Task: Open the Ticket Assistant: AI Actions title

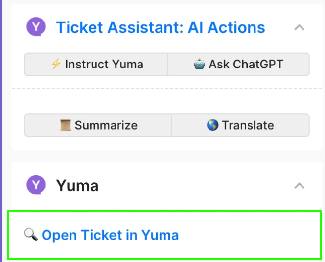Action: 161,27
